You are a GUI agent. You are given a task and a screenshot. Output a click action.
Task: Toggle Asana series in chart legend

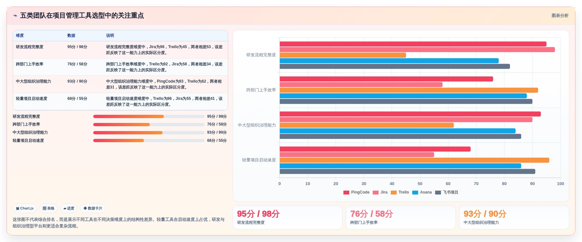(422, 192)
